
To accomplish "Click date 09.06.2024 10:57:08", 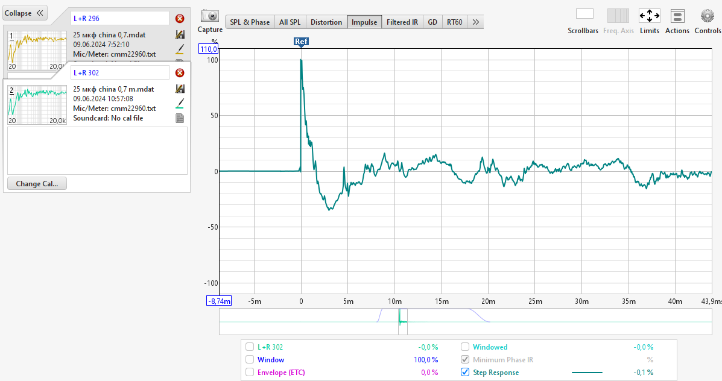I will pos(103,98).
